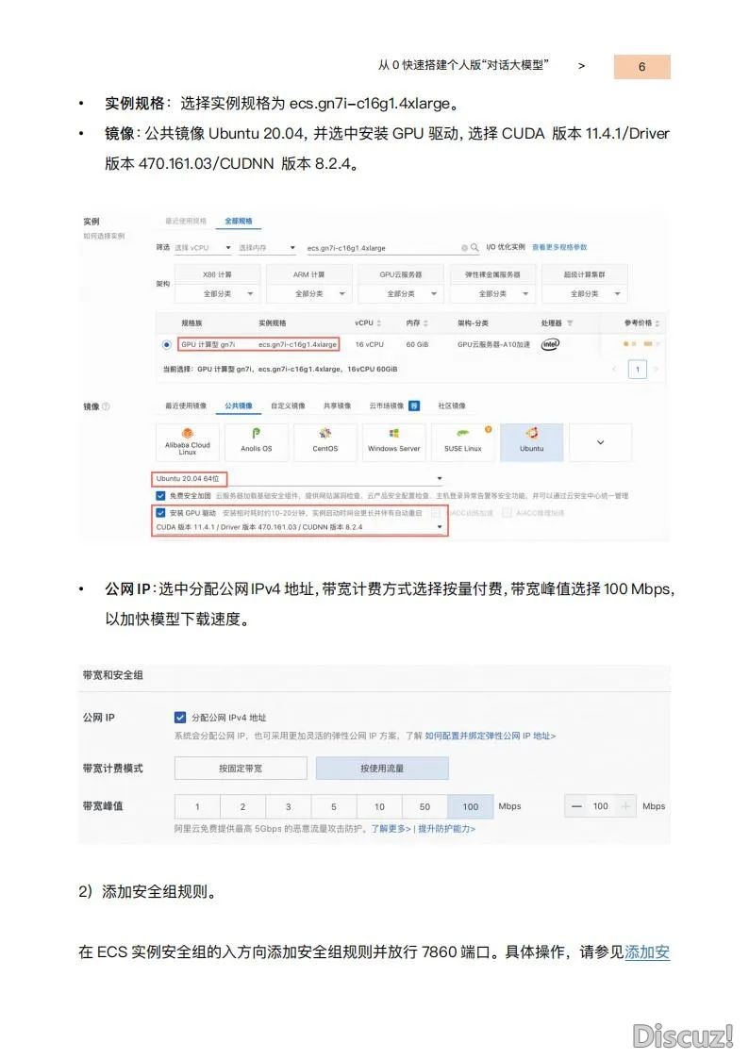
Task: Switch to the 公共镜像 tab
Action: 239,405
